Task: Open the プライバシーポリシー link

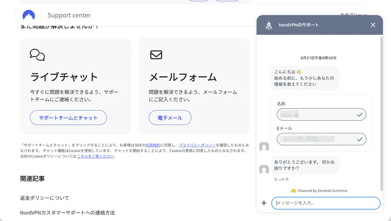Action: [x=197, y=145]
